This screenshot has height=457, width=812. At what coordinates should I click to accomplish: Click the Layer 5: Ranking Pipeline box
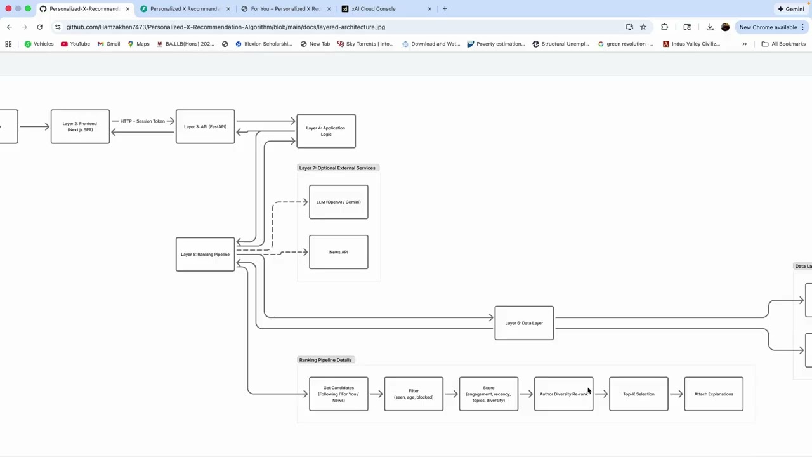click(x=205, y=255)
